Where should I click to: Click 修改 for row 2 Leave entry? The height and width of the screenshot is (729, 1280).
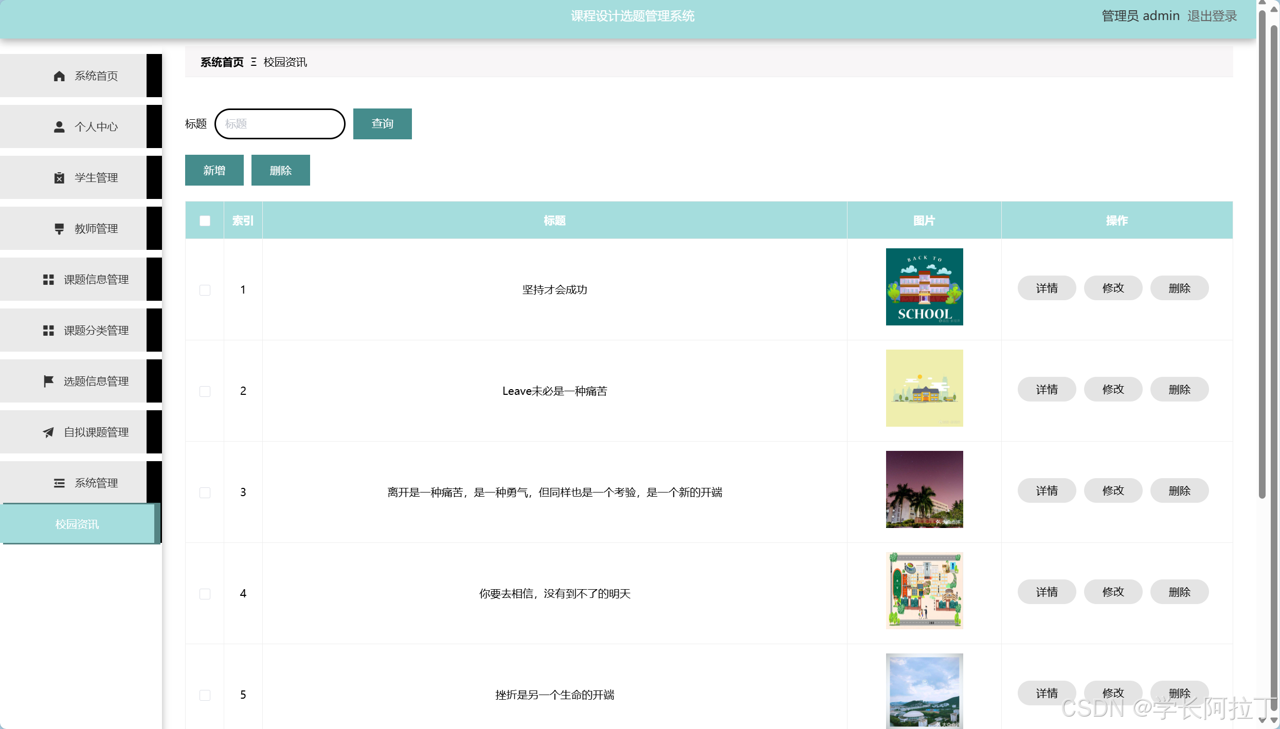[x=1113, y=389]
